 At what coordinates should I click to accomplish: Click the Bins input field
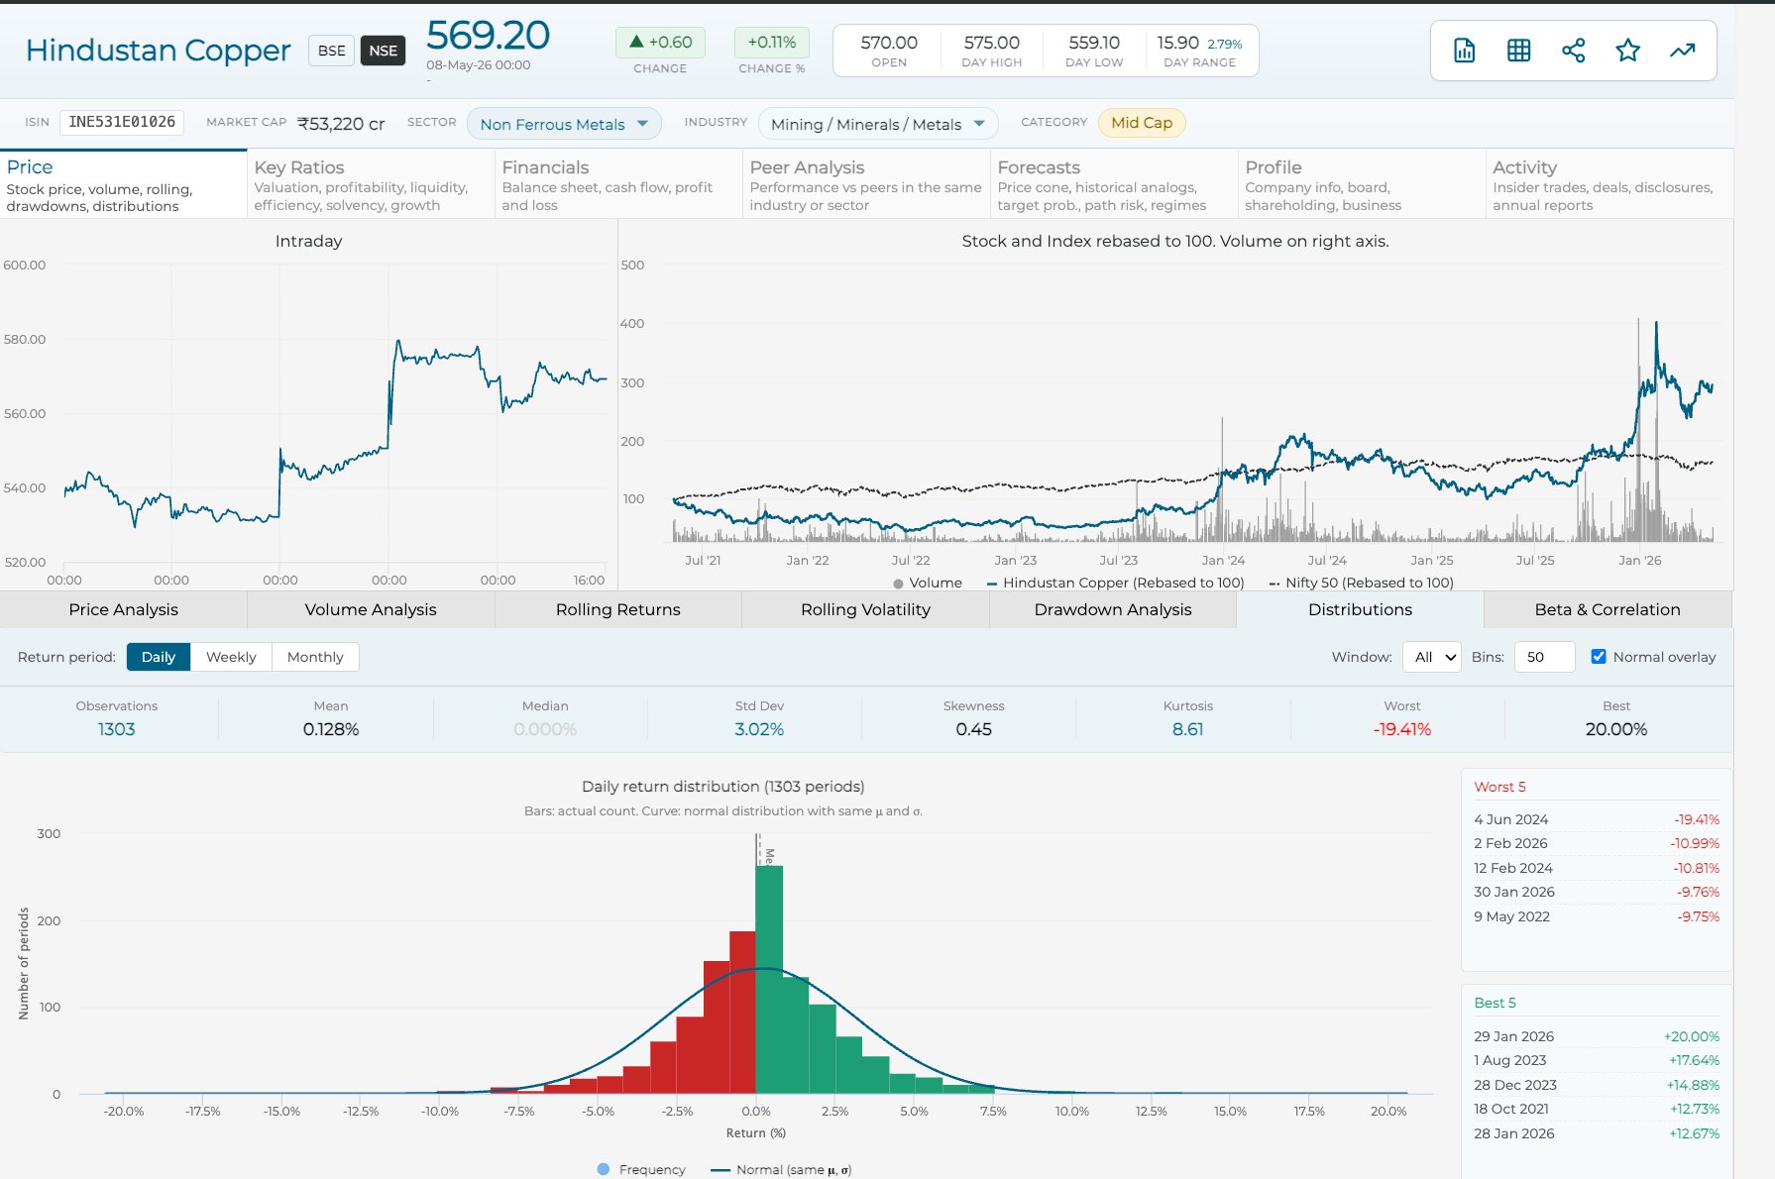(1544, 657)
